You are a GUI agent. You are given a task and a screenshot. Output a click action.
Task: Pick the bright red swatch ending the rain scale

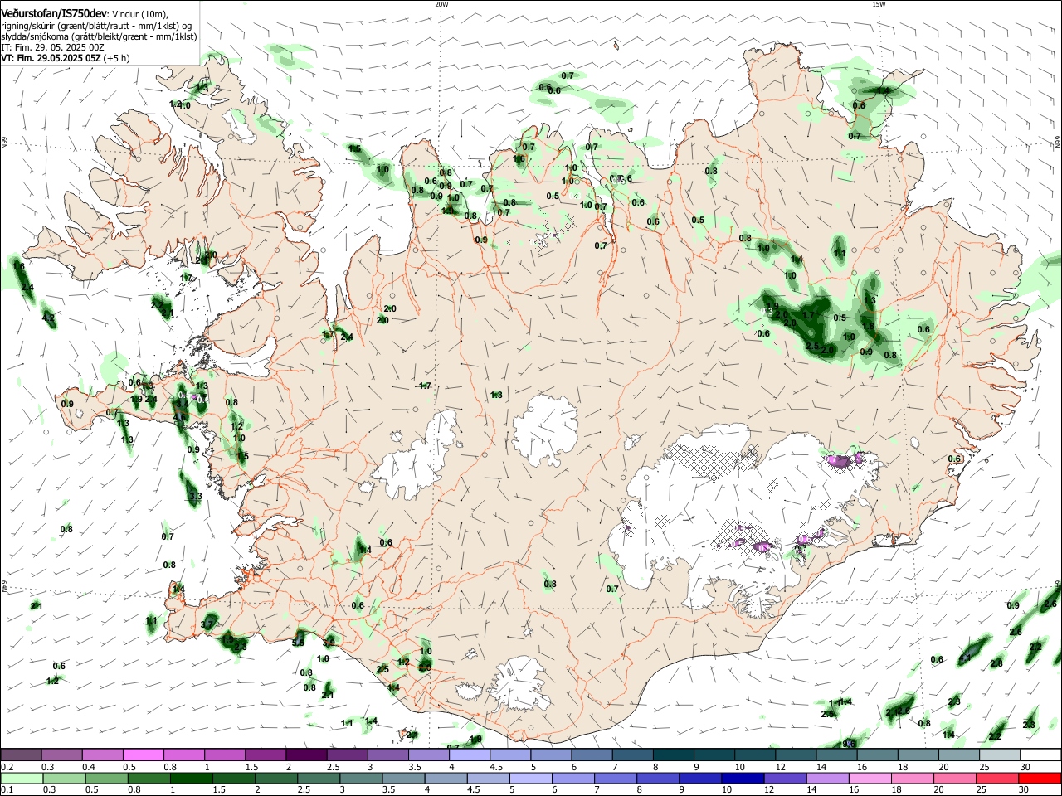[1041, 779]
